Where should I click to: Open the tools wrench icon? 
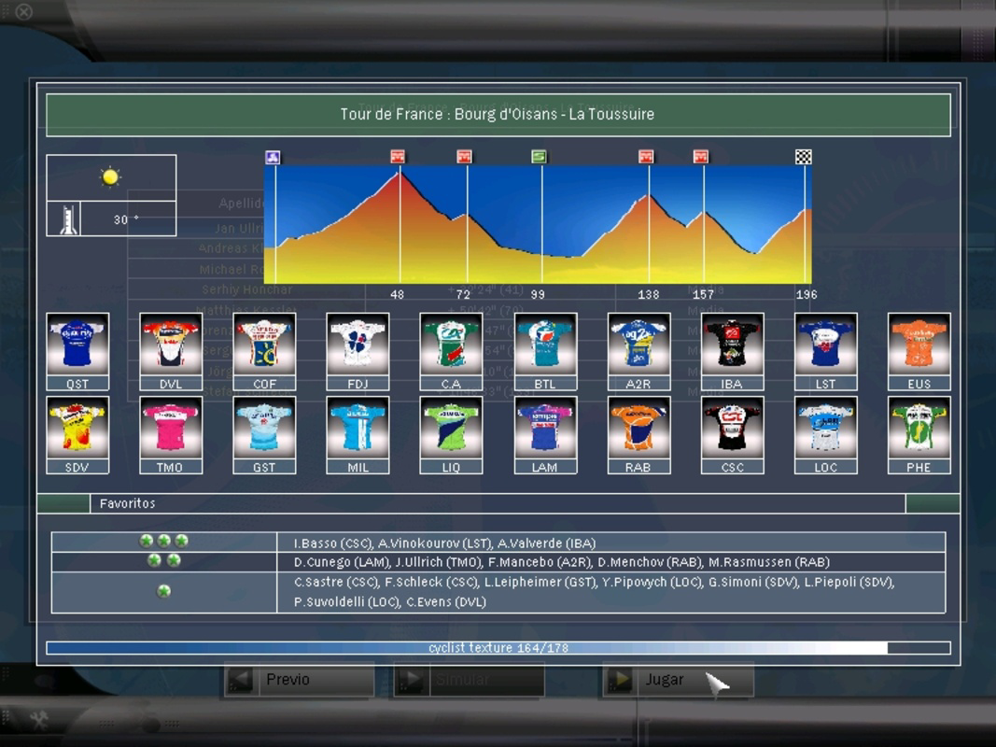tap(39, 719)
